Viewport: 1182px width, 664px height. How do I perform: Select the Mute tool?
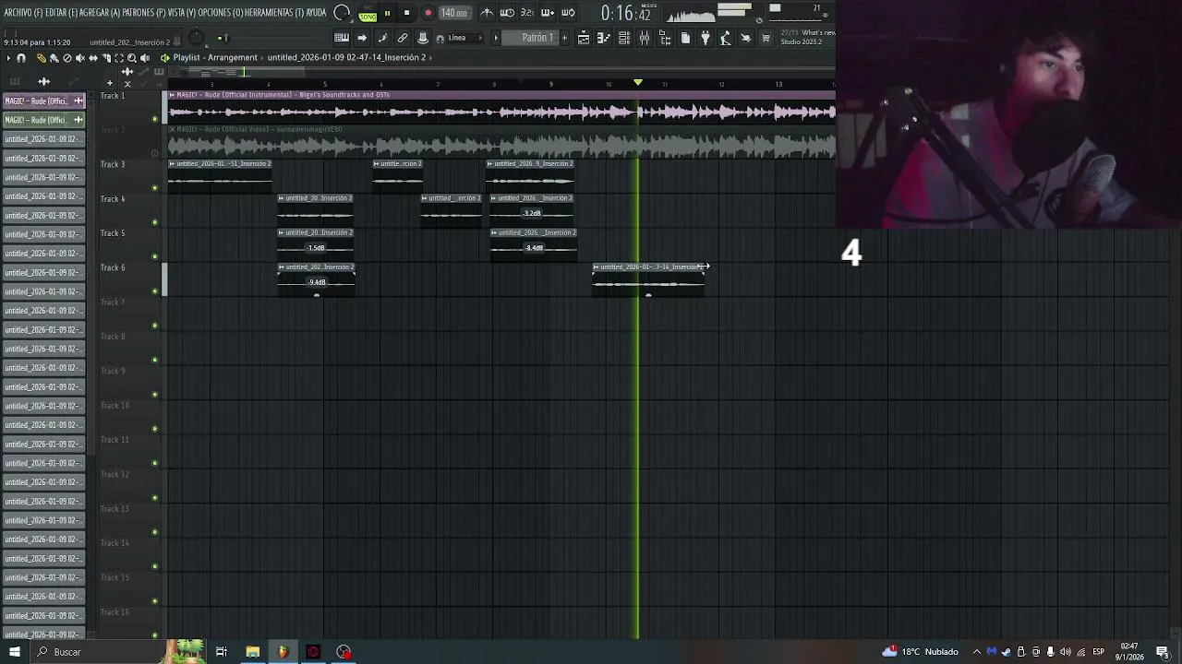[x=80, y=58]
